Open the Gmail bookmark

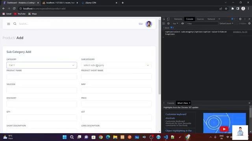click(7, 14)
